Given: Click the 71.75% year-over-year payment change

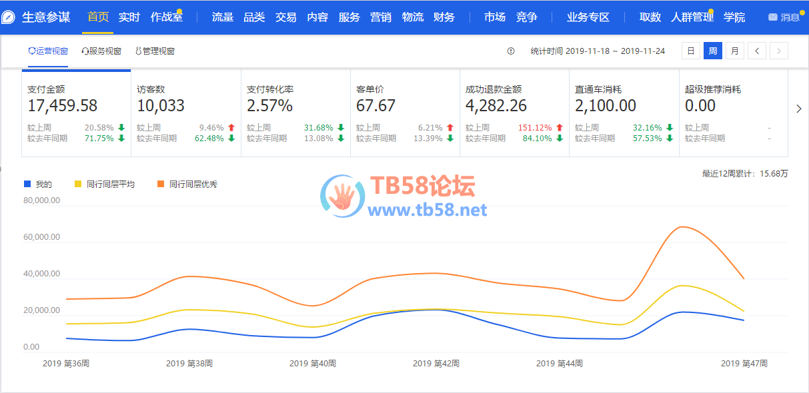Looking at the screenshot, I should click(99, 139).
